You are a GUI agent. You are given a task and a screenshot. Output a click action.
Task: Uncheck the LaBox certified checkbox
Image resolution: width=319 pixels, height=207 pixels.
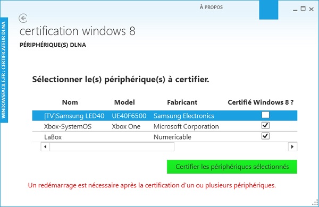(265, 136)
